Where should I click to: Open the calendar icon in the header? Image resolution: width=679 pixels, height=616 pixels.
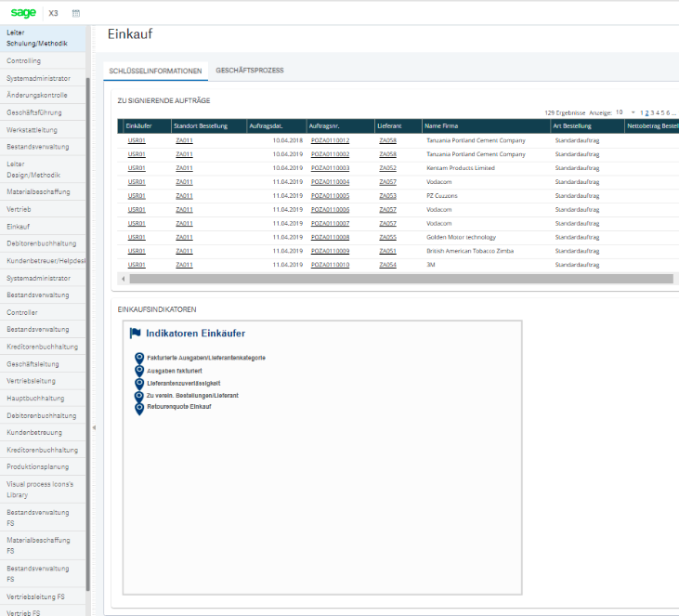point(76,13)
